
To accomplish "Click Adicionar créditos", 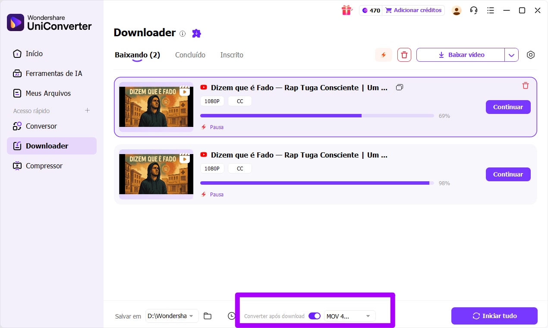I will tap(413, 10).
